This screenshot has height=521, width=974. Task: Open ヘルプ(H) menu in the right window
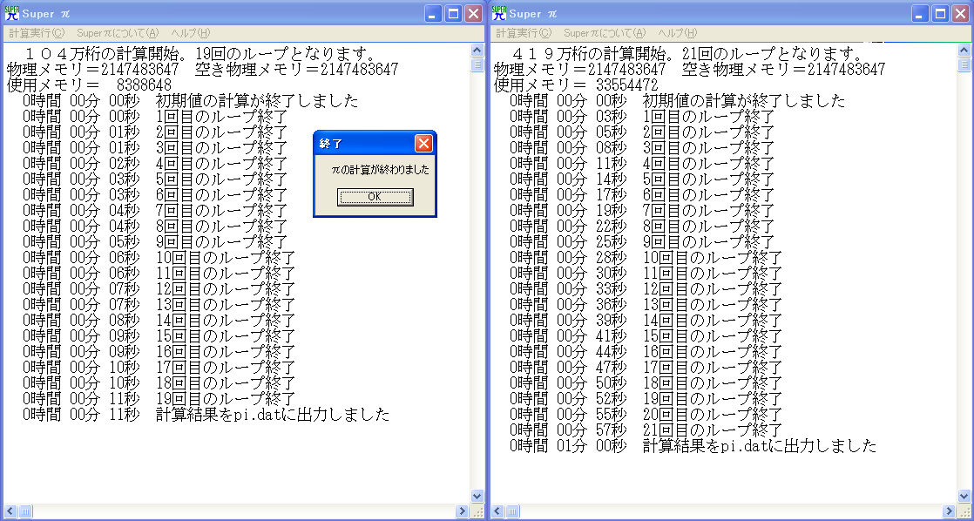678,33
